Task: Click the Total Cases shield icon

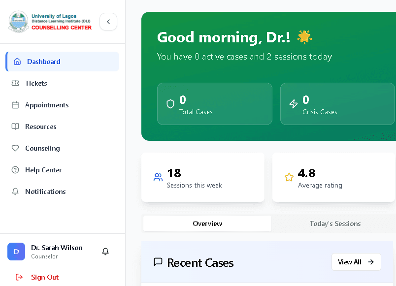Action: (170, 104)
